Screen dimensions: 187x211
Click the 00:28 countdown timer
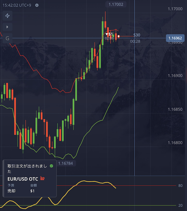(135, 41)
